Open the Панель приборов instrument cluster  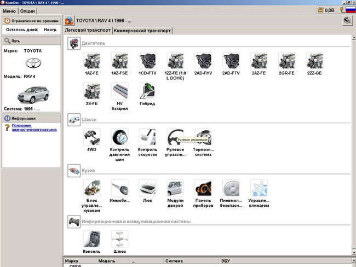(x=203, y=188)
